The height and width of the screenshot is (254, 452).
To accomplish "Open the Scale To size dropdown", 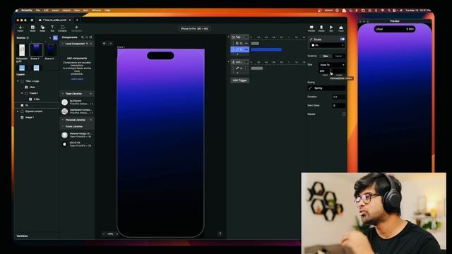I will [332, 65].
